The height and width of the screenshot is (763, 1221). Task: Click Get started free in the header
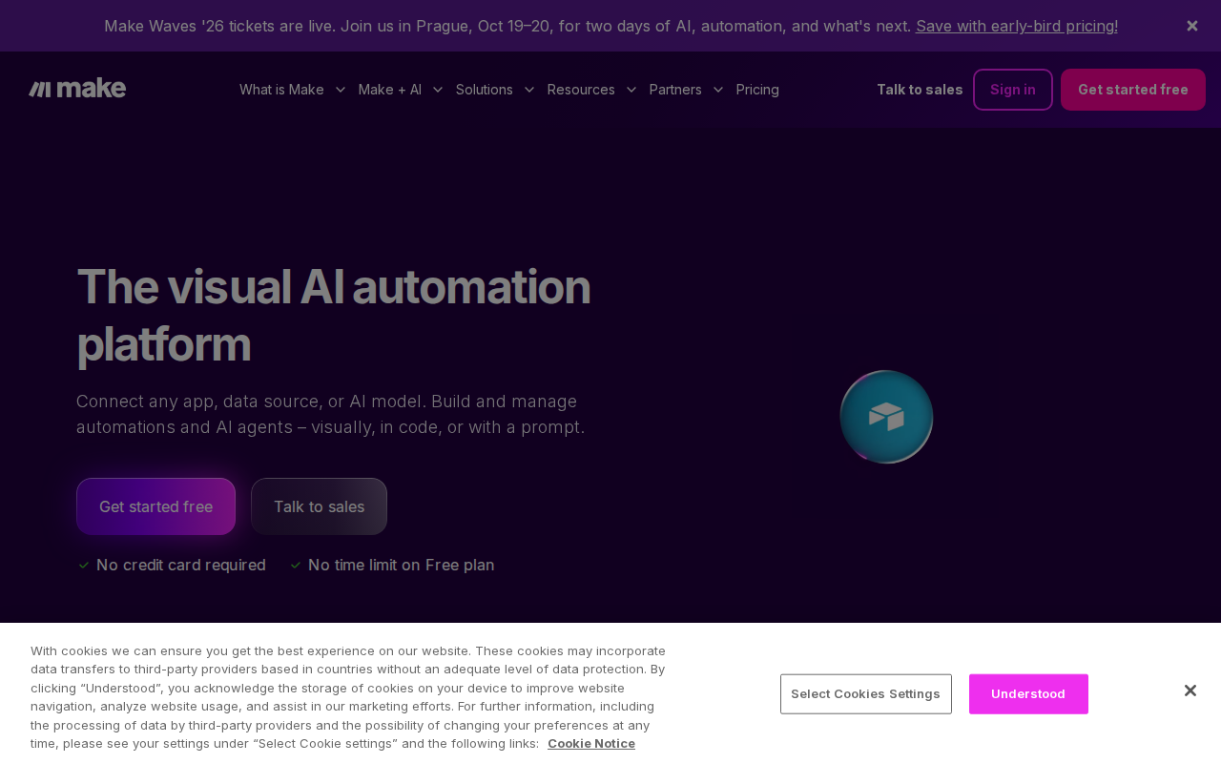tap(1133, 90)
